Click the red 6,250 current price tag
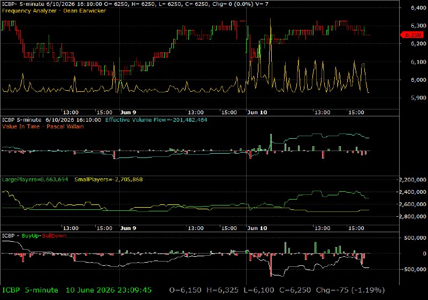Image resolution: width=428 pixels, height=300 pixels. (x=412, y=35)
